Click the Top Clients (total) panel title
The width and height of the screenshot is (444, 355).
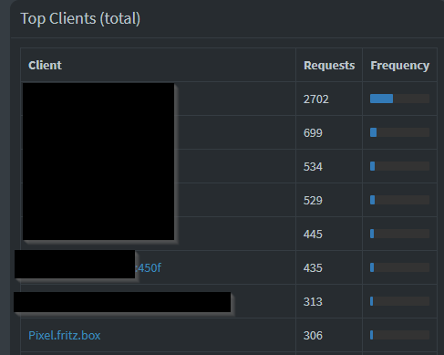click(80, 18)
